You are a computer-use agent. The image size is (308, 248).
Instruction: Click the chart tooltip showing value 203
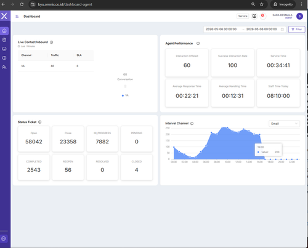click(269, 150)
